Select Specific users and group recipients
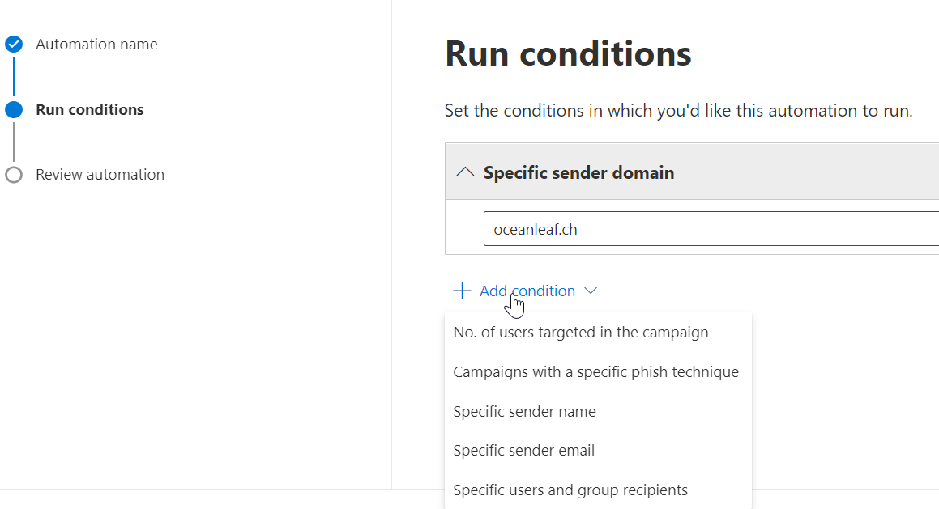Viewport: 939px width, 509px height. click(x=570, y=490)
